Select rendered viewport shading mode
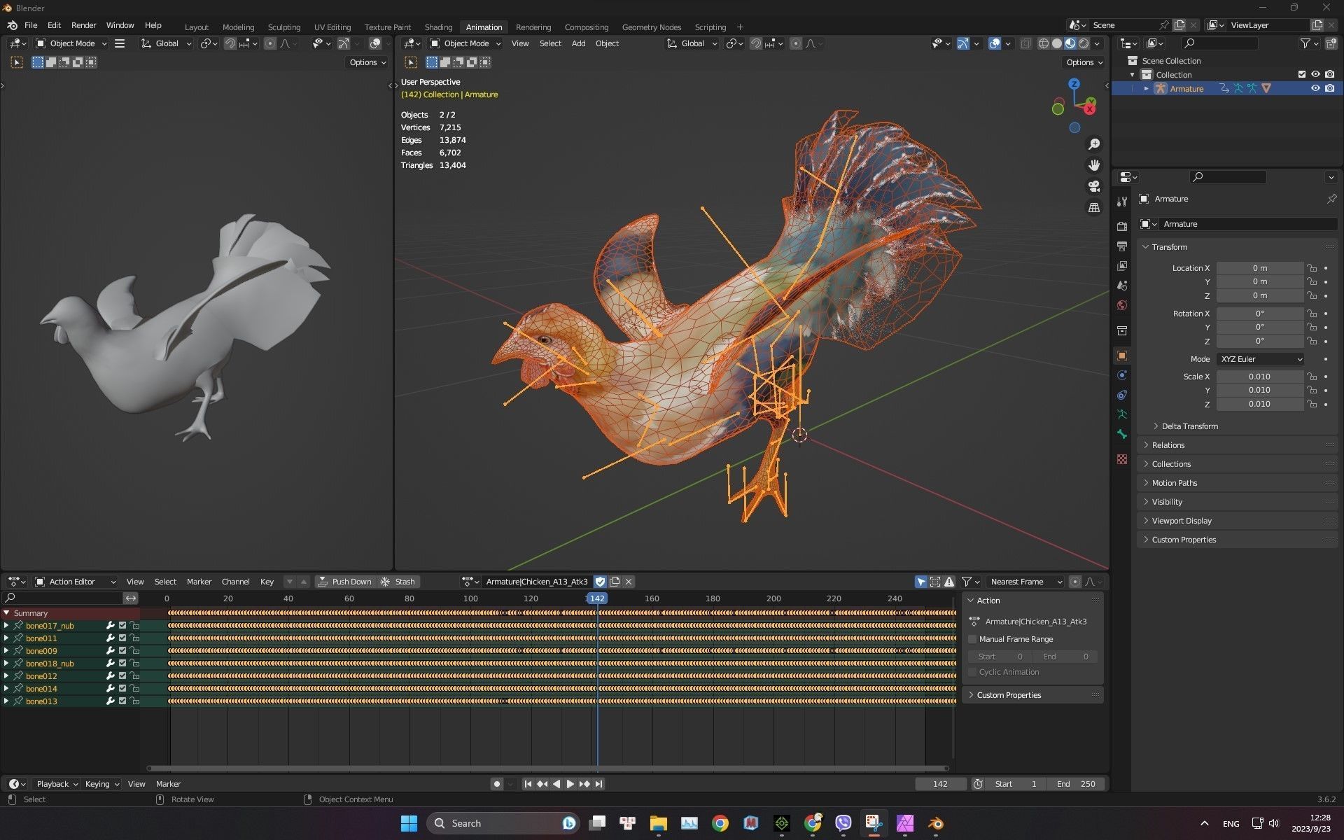Image resolution: width=1344 pixels, height=840 pixels. click(1083, 43)
